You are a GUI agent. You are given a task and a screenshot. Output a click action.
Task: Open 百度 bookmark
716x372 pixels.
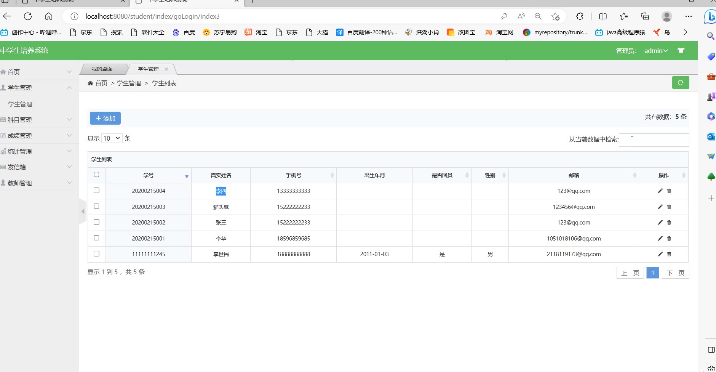click(184, 32)
